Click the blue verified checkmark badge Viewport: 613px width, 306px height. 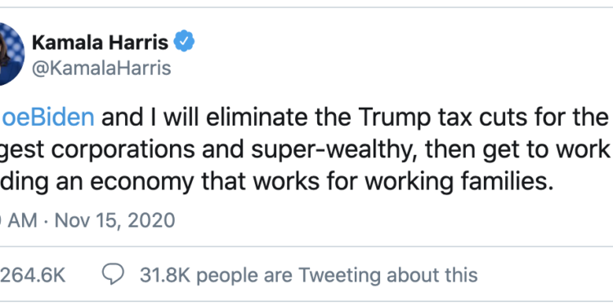(184, 42)
